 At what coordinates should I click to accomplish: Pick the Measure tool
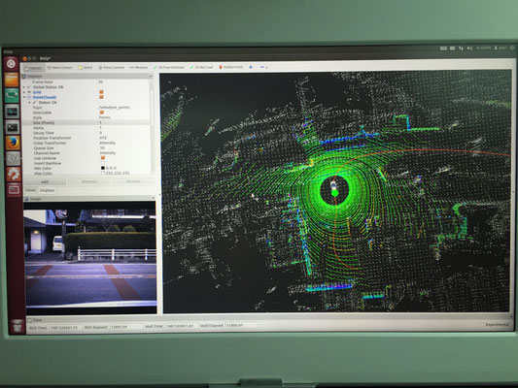pos(139,67)
